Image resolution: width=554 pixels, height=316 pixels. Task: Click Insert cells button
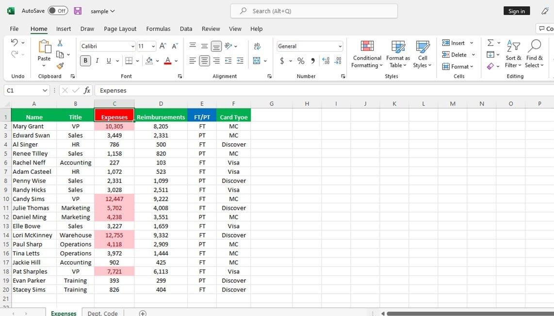click(x=454, y=43)
